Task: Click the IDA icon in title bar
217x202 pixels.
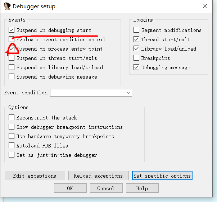Action: [7, 6]
